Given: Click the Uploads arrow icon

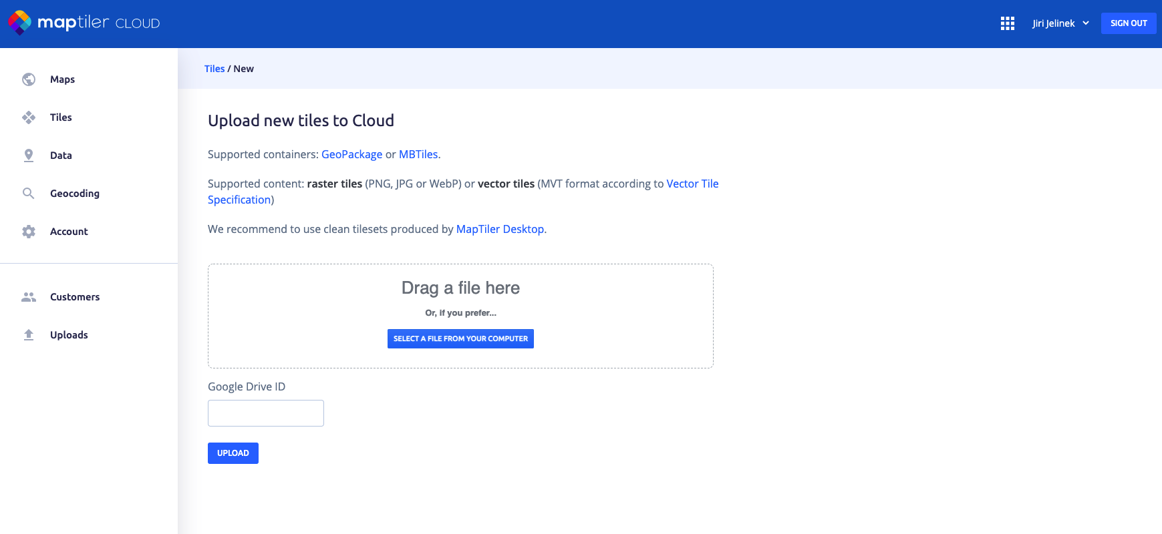Looking at the screenshot, I should (x=29, y=335).
